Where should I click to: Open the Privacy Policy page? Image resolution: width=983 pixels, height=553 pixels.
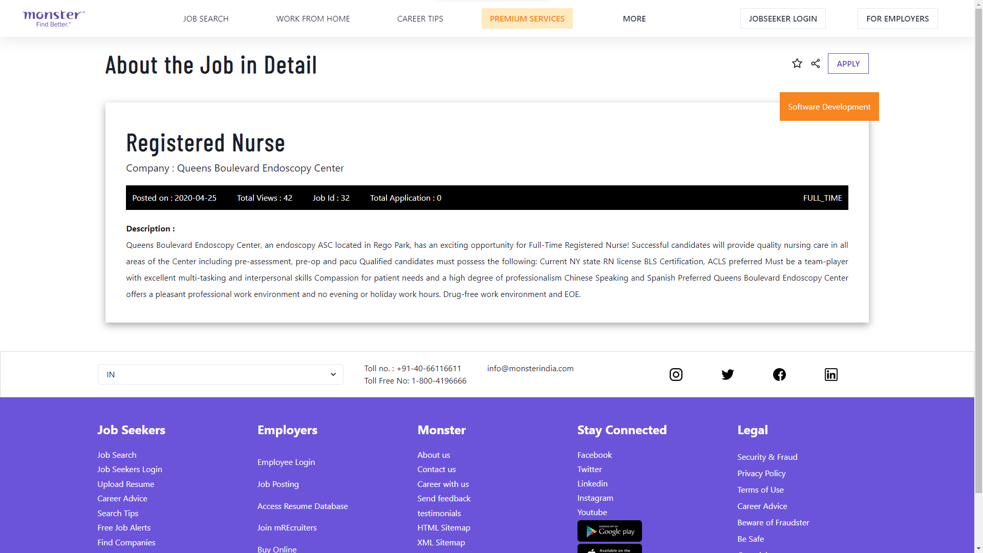(761, 473)
